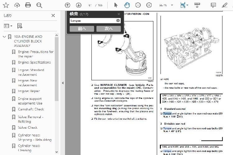Open bookmark Engine: Standard replacement
The height and width of the screenshot is (155, 233).
pos(31,72)
